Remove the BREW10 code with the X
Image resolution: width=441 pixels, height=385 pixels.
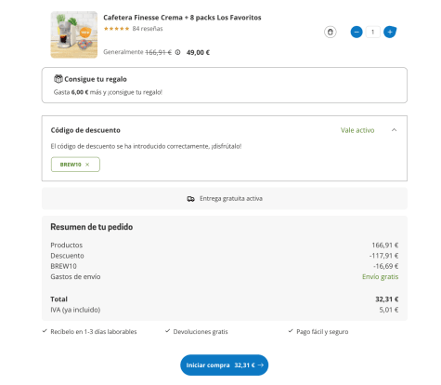pyautogui.click(x=87, y=165)
